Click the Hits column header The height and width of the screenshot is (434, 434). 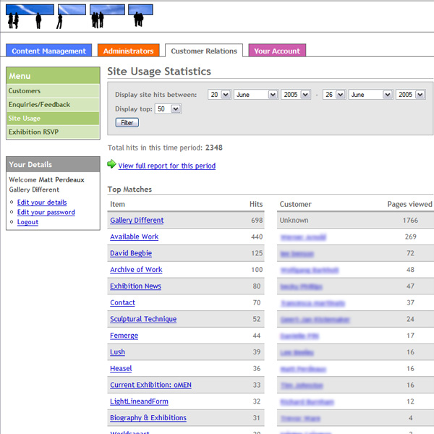pyautogui.click(x=256, y=204)
